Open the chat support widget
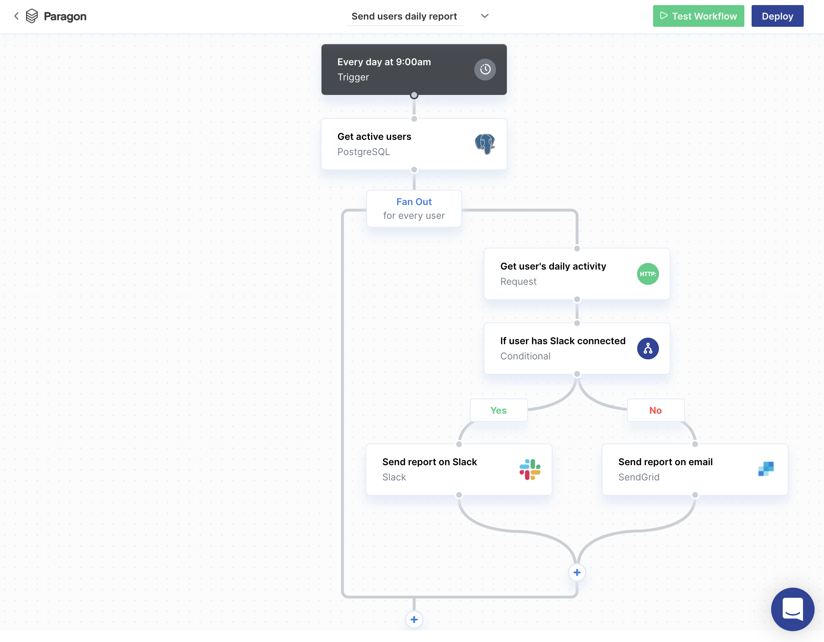This screenshot has height=642, width=824. click(792, 609)
